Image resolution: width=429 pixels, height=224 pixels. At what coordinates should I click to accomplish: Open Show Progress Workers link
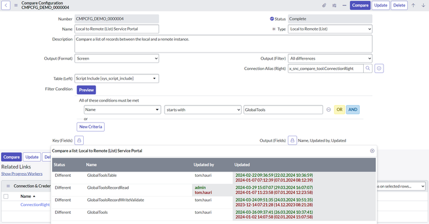(22, 174)
